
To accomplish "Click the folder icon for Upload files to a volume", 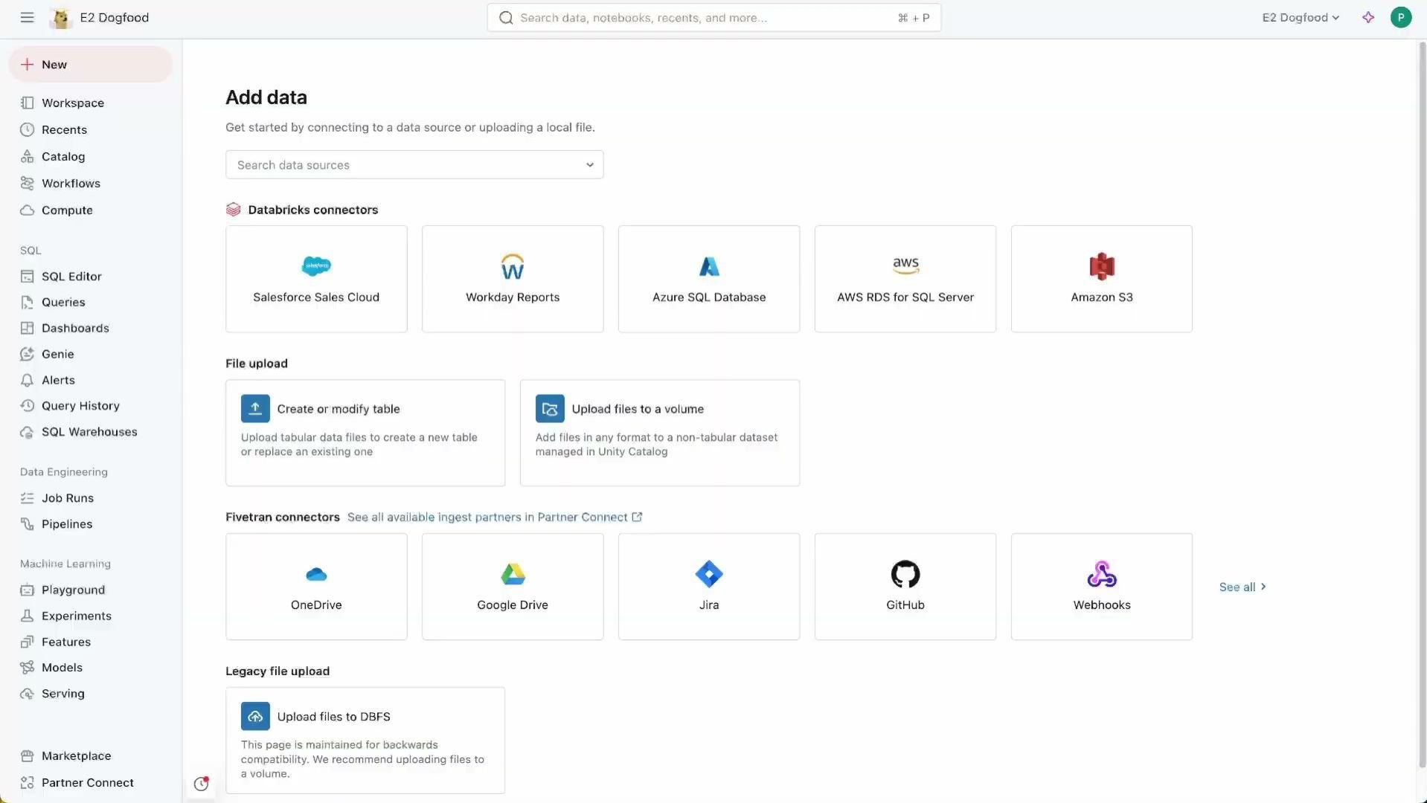I will 550,408.
